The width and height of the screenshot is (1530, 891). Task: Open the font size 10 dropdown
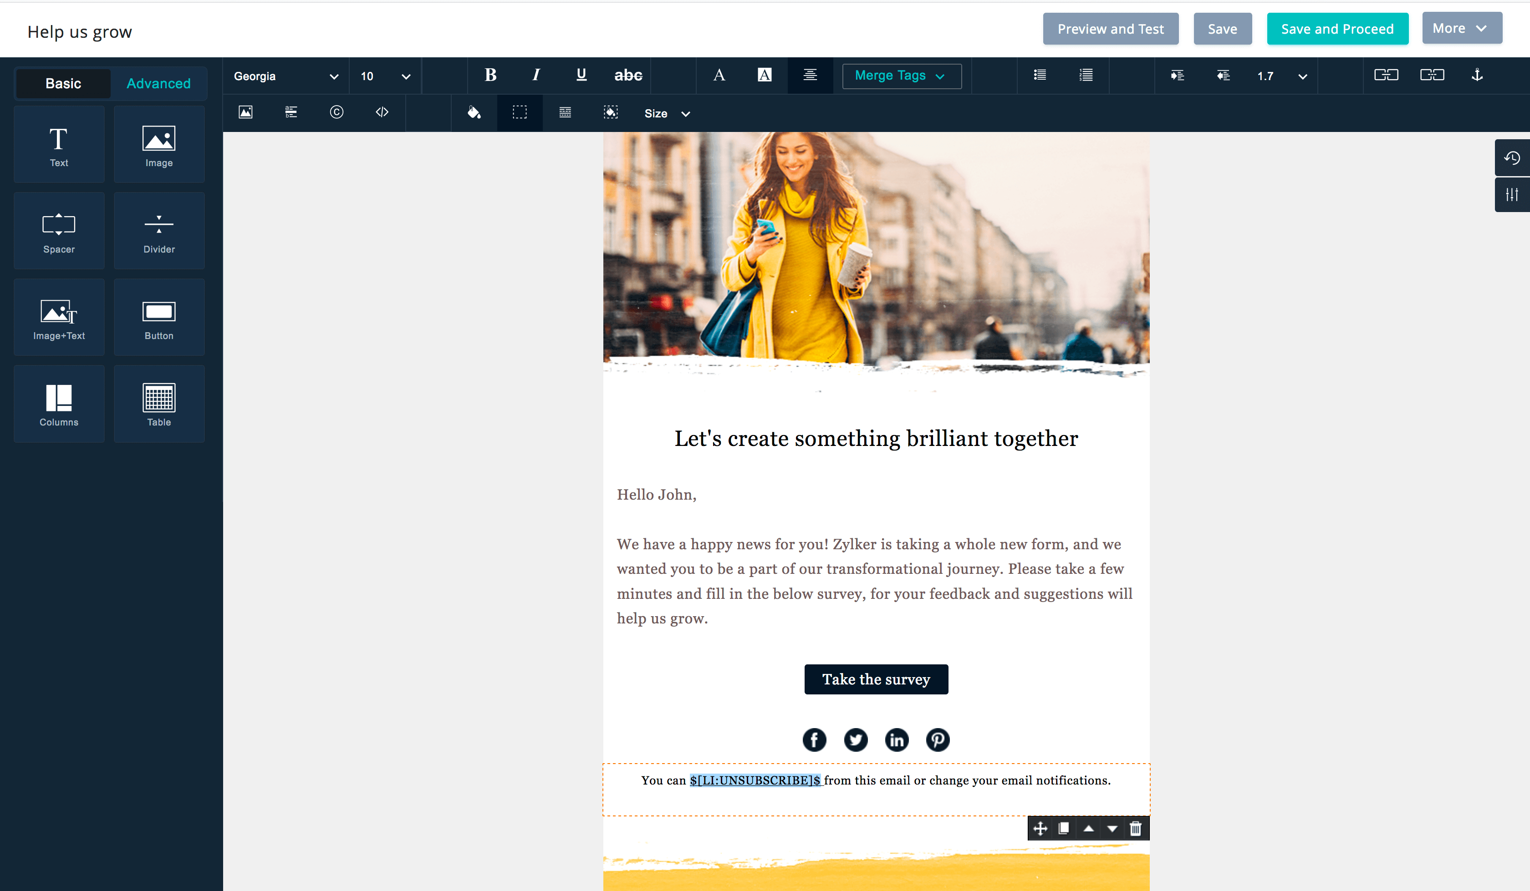386,76
